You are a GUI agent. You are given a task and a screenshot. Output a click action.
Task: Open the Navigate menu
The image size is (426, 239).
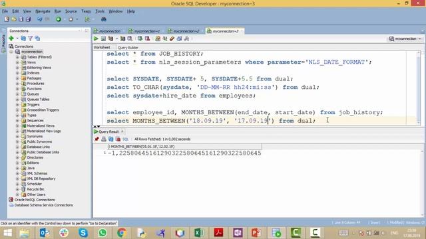click(x=43, y=11)
